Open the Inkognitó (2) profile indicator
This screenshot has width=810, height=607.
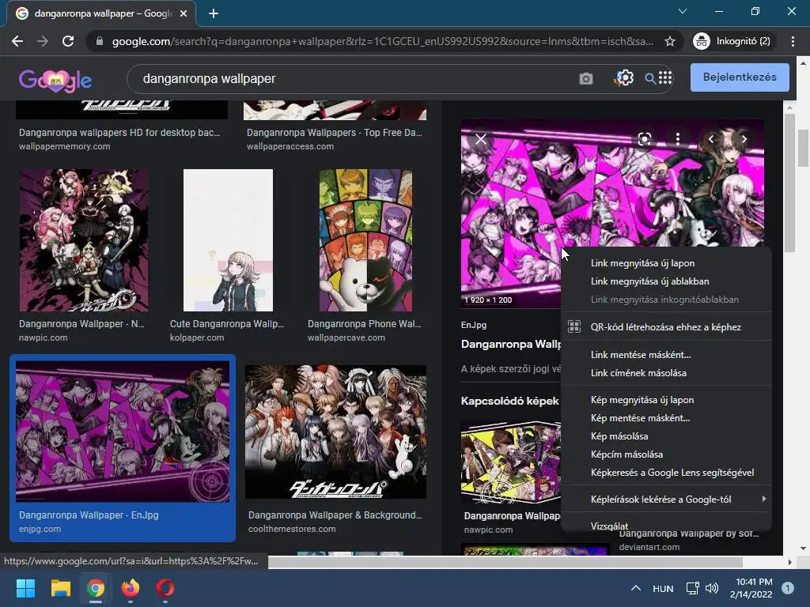(732, 41)
